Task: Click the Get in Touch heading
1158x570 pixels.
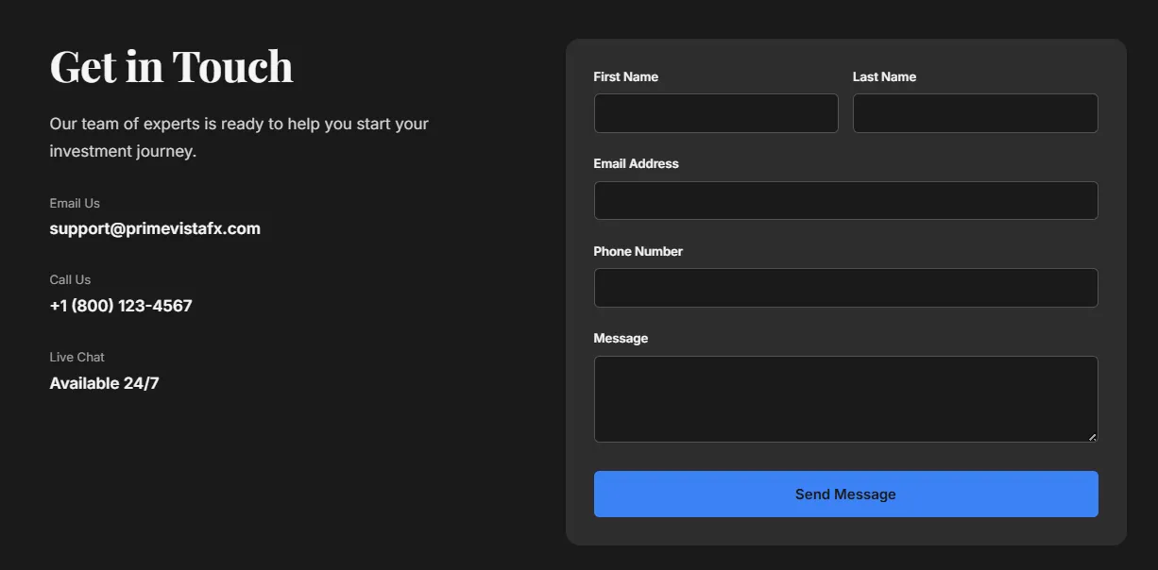Action: (171, 66)
